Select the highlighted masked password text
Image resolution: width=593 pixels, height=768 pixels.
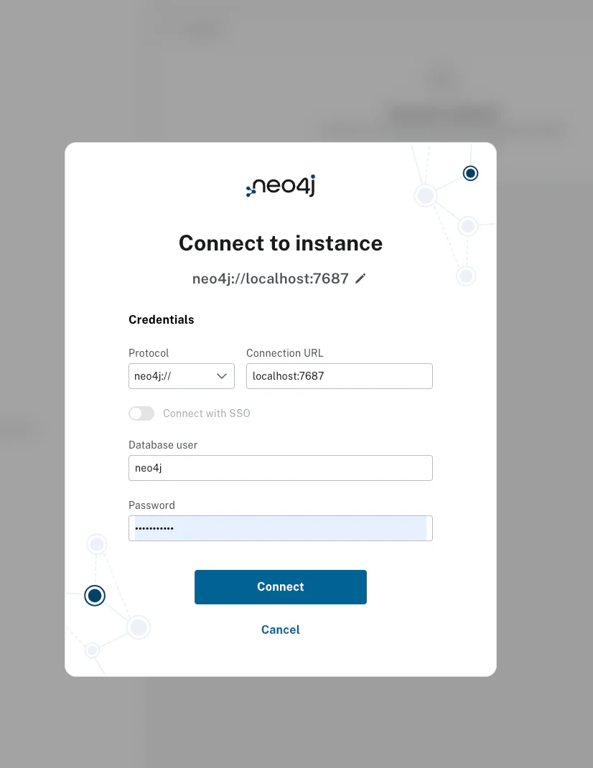(x=280, y=528)
